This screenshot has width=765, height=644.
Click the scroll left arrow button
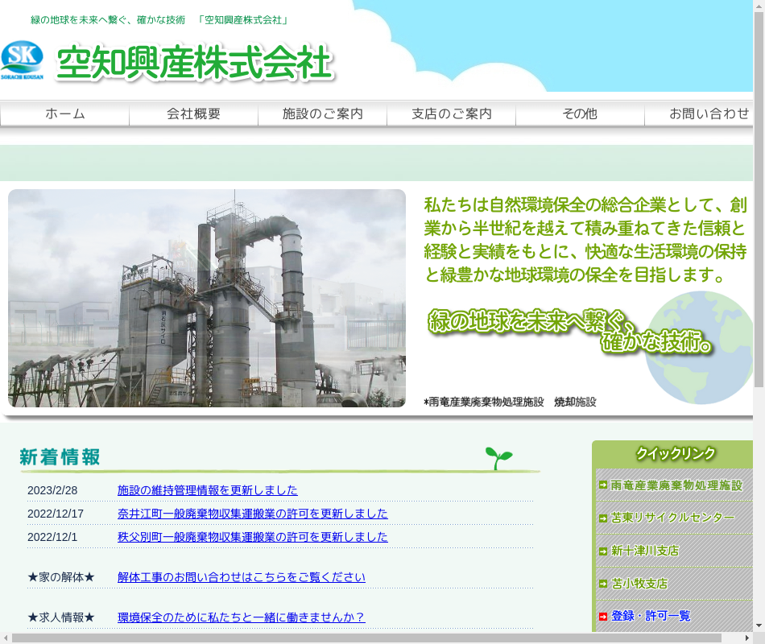6,638
